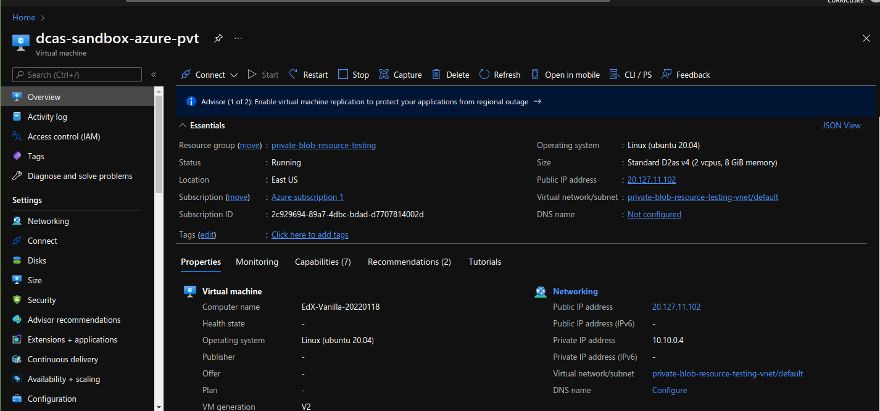880x411 pixels.
Task: Open the Tutorials tab
Action: pos(485,262)
